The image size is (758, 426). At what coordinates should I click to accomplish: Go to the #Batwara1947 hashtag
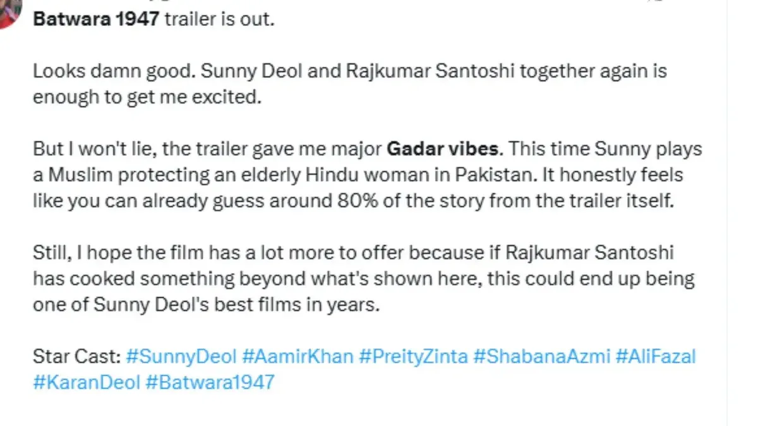tap(210, 382)
